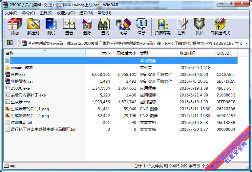Screen dimensions: 252x172
Task: Click the 信息 (Info) toolbar icon
Action: [x=141, y=24]
